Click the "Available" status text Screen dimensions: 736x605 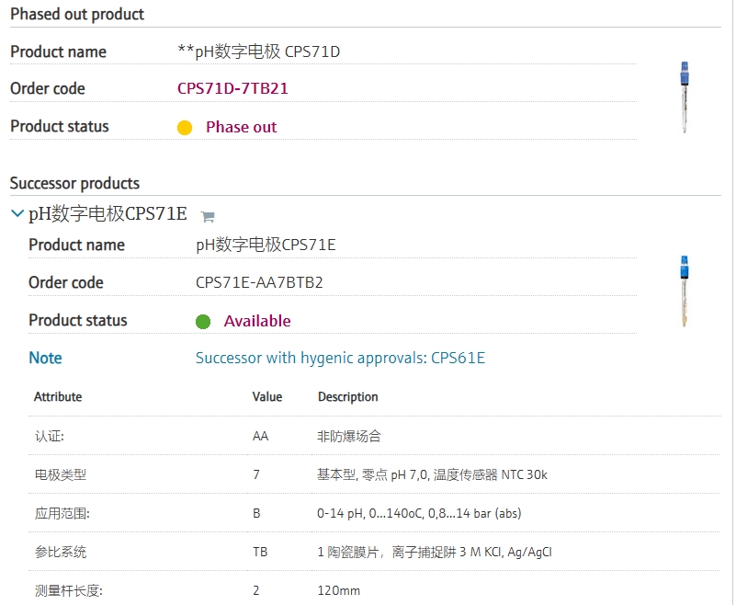(257, 321)
